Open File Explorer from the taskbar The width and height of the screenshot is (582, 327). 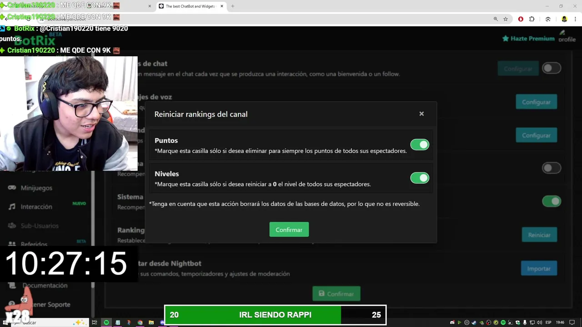tap(151, 322)
